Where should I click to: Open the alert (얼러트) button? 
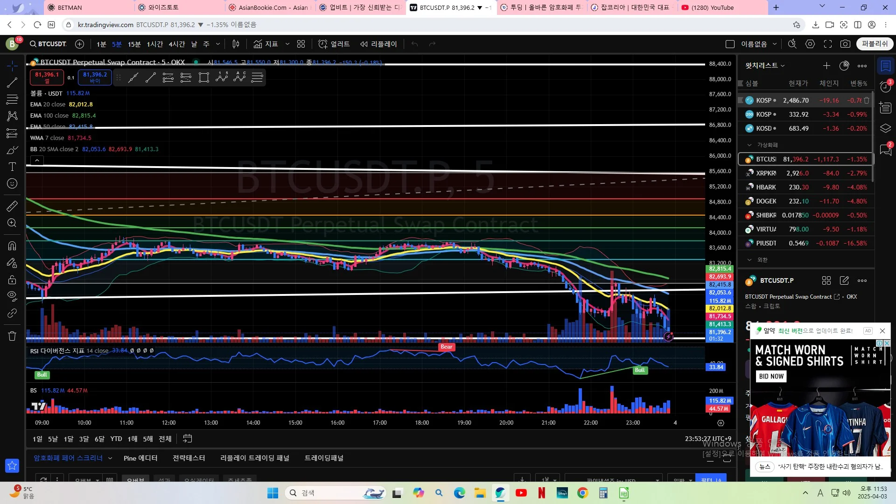(x=334, y=44)
